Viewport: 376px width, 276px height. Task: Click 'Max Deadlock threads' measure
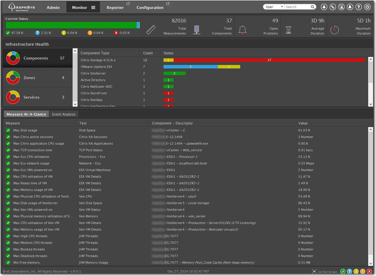coord(30,256)
